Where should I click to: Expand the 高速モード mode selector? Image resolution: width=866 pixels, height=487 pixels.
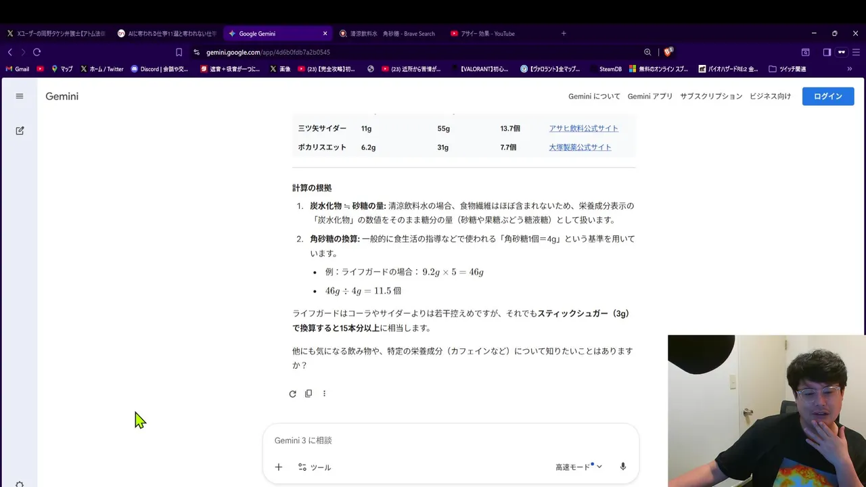[578, 467]
